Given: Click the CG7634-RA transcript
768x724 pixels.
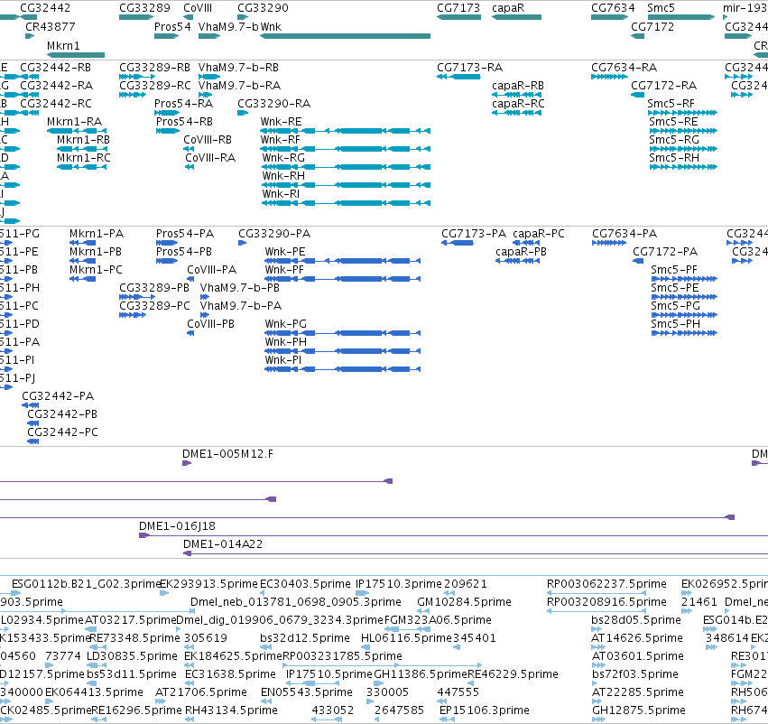Looking at the screenshot, I should coord(610,77).
